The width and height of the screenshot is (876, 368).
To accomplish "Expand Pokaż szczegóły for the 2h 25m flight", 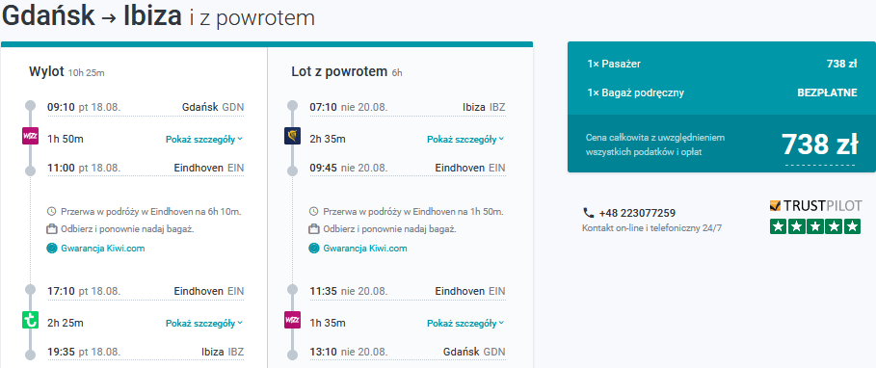I will [x=204, y=324].
